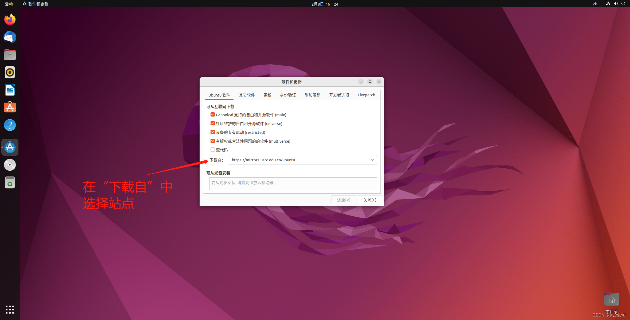The width and height of the screenshot is (630, 320).
Task: Launch Thunderbird mail from the dock
Action: click(x=10, y=37)
